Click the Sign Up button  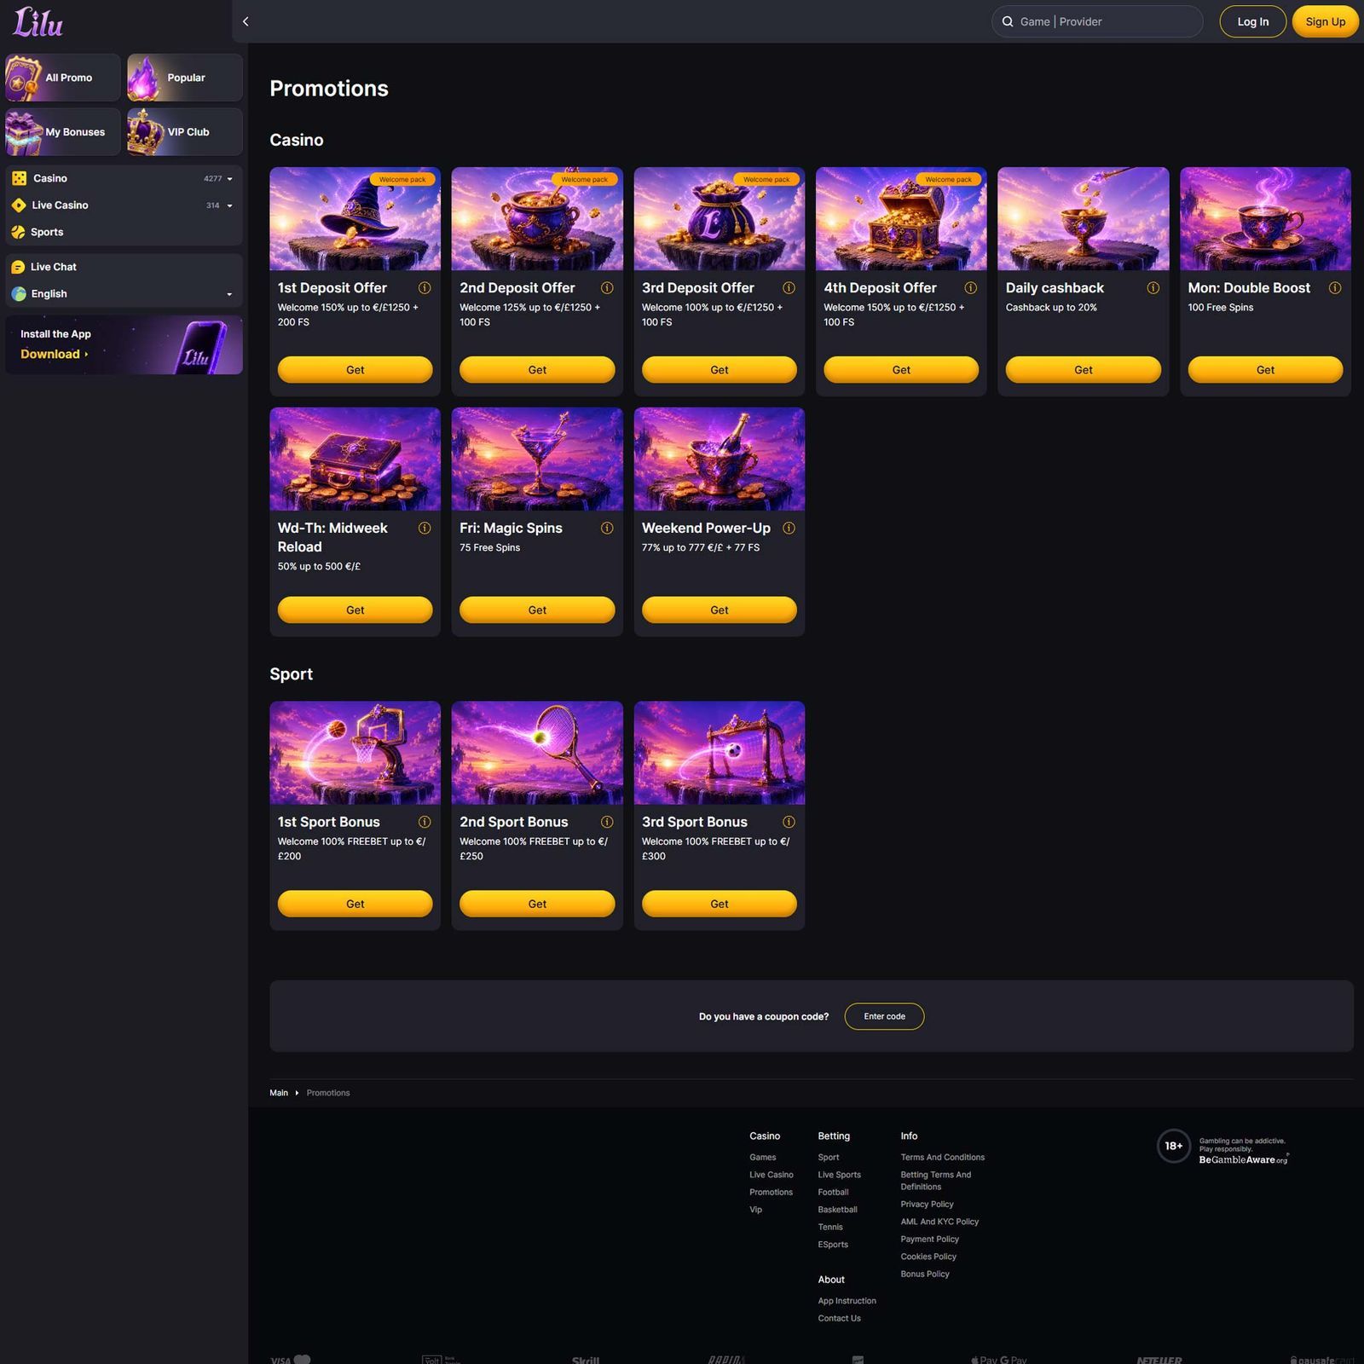click(x=1325, y=22)
